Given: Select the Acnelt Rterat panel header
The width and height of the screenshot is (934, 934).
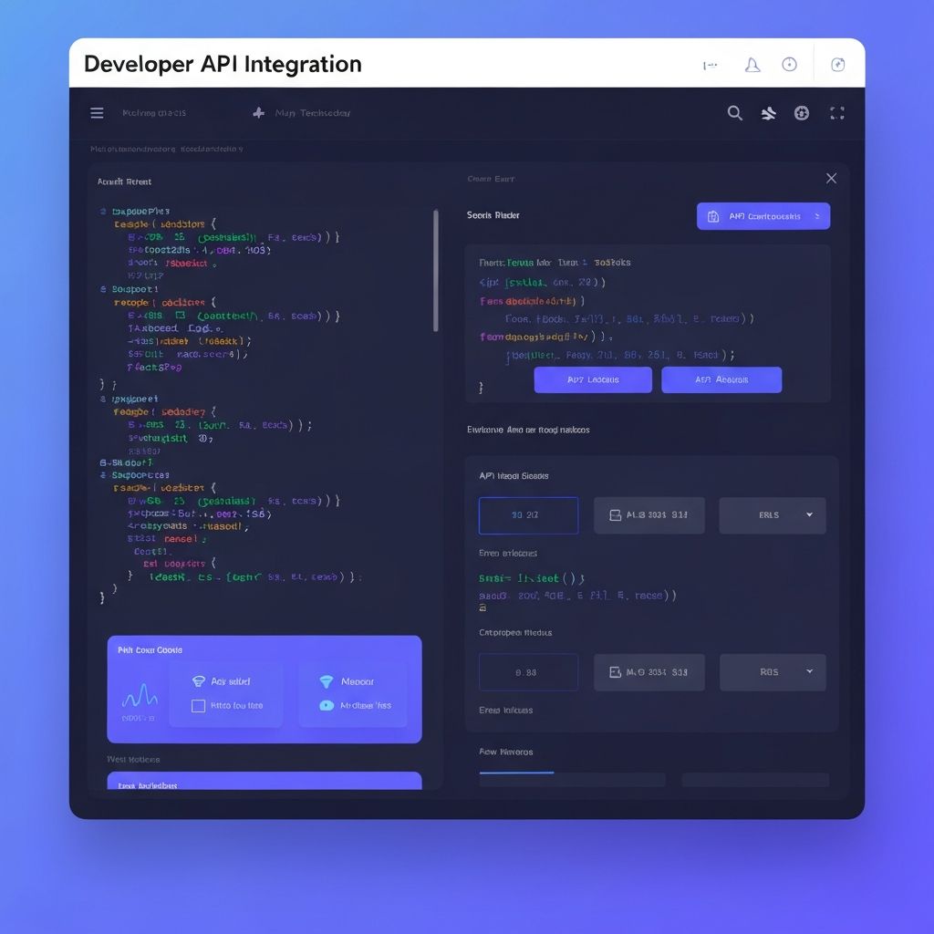Looking at the screenshot, I should pyautogui.click(x=122, y=182).
